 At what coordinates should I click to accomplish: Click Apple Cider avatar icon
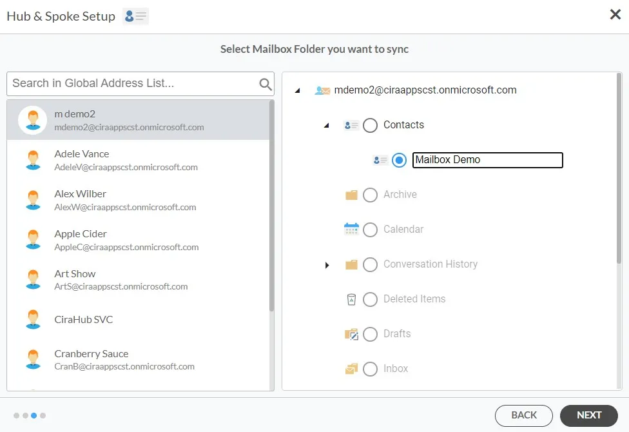click(x=33, y=240)
